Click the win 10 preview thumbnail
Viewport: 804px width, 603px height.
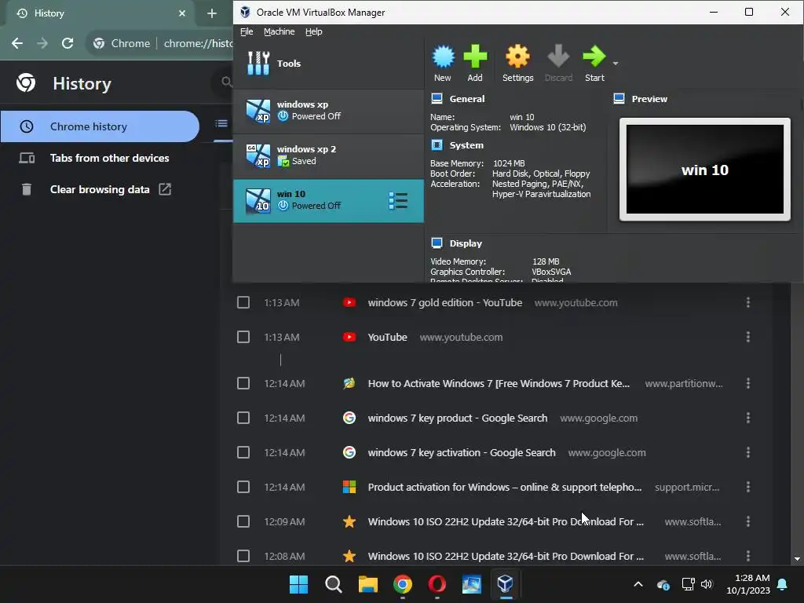704,170
